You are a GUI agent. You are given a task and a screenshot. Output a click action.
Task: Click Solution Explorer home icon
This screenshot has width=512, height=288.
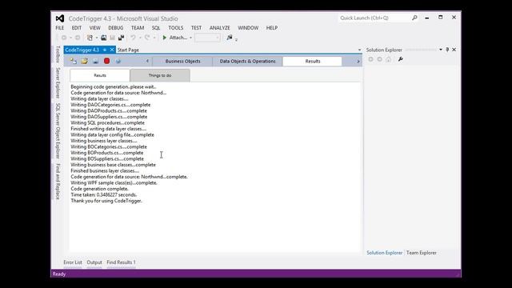click(388, 59)
